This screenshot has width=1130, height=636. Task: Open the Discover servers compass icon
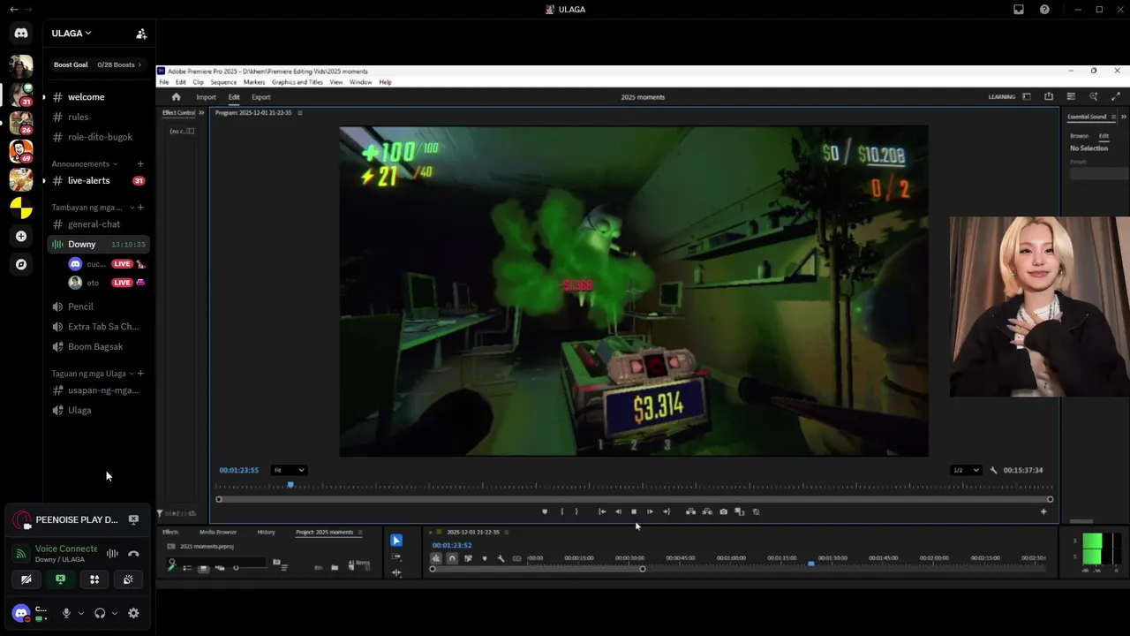pyautogui.click(x=21, y=264)
